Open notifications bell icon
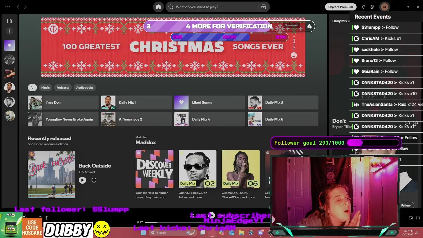Screen dimensions: 423x238 pyautogui.click(x=364, y=7)
